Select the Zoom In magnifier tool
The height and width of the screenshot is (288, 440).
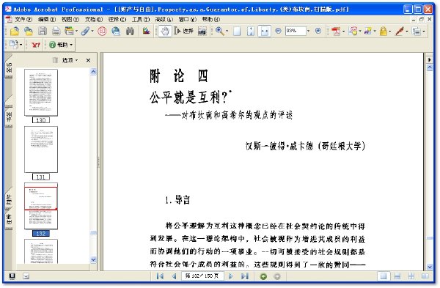[x=220, y=31]
